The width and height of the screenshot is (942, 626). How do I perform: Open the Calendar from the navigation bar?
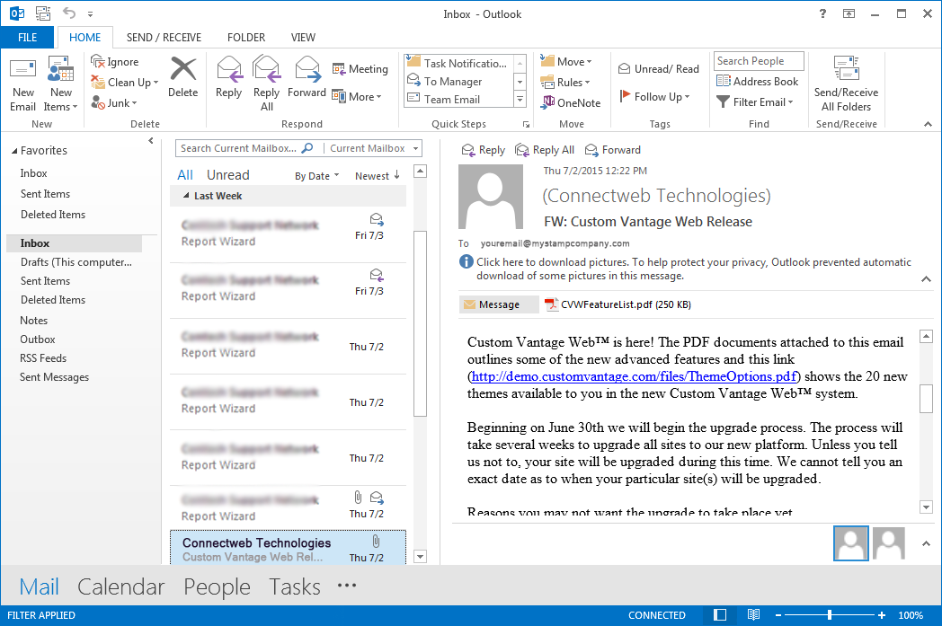[120, 586]
